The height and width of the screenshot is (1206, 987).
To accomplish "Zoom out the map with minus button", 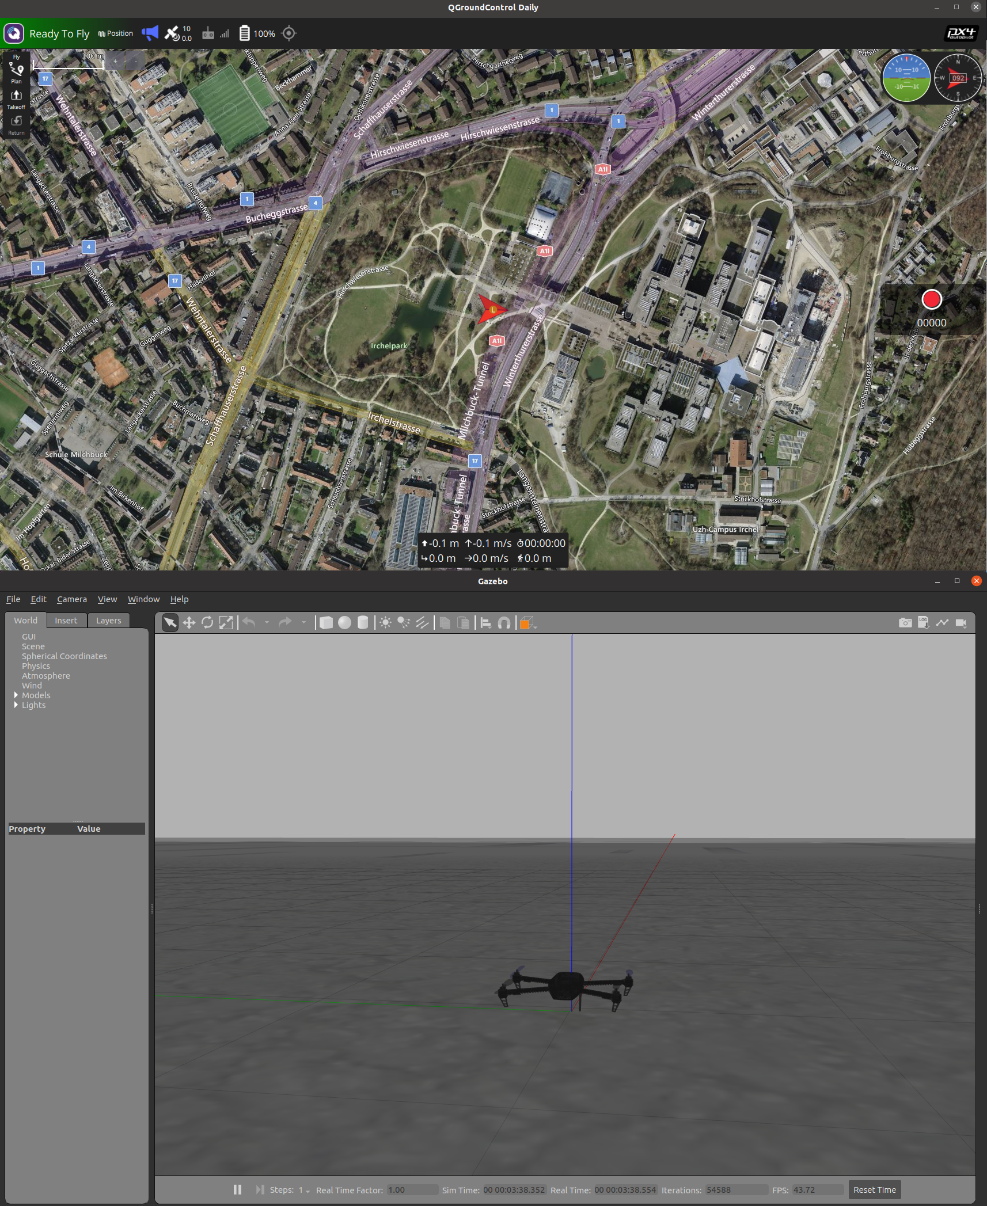I will [x=136, y=61].
